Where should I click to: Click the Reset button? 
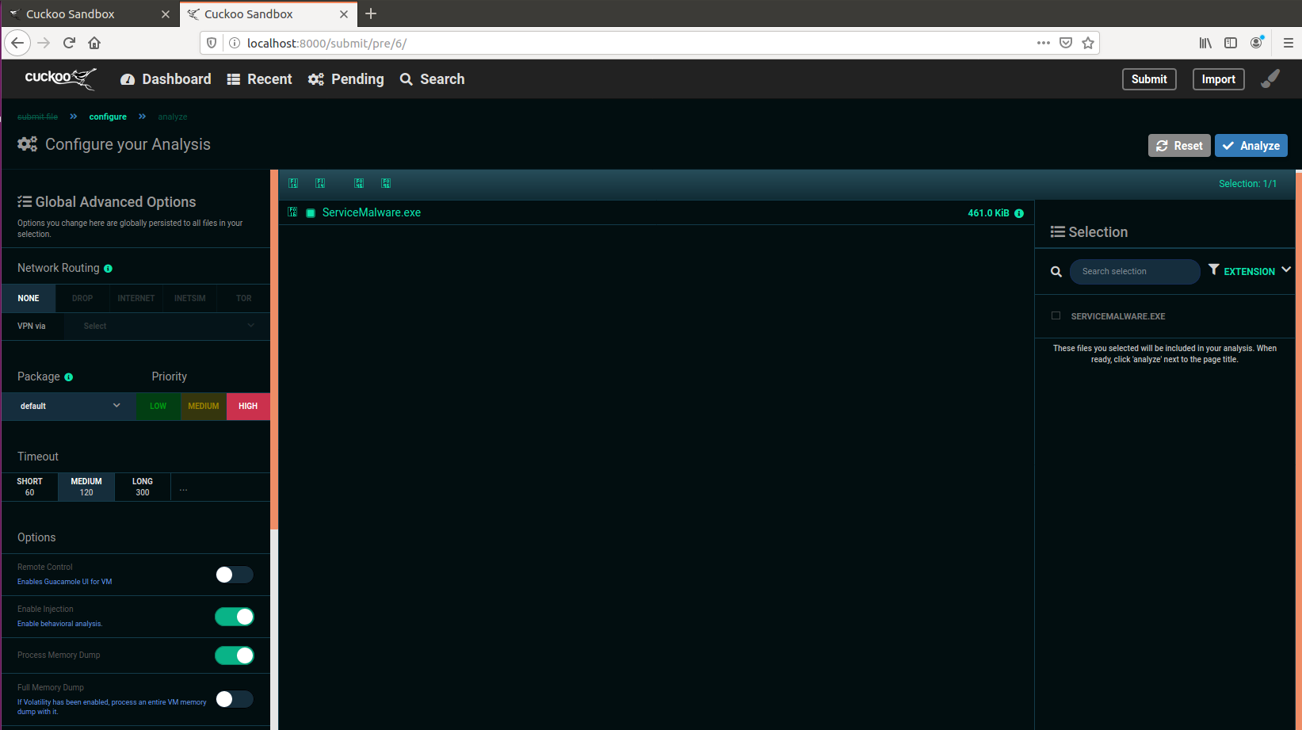point(1178,146)
